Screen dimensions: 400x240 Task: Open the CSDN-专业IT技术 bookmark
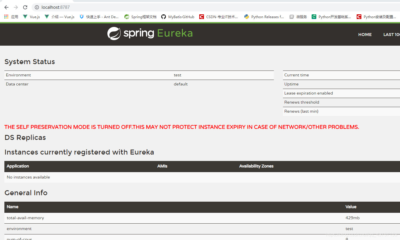(219, 17)
